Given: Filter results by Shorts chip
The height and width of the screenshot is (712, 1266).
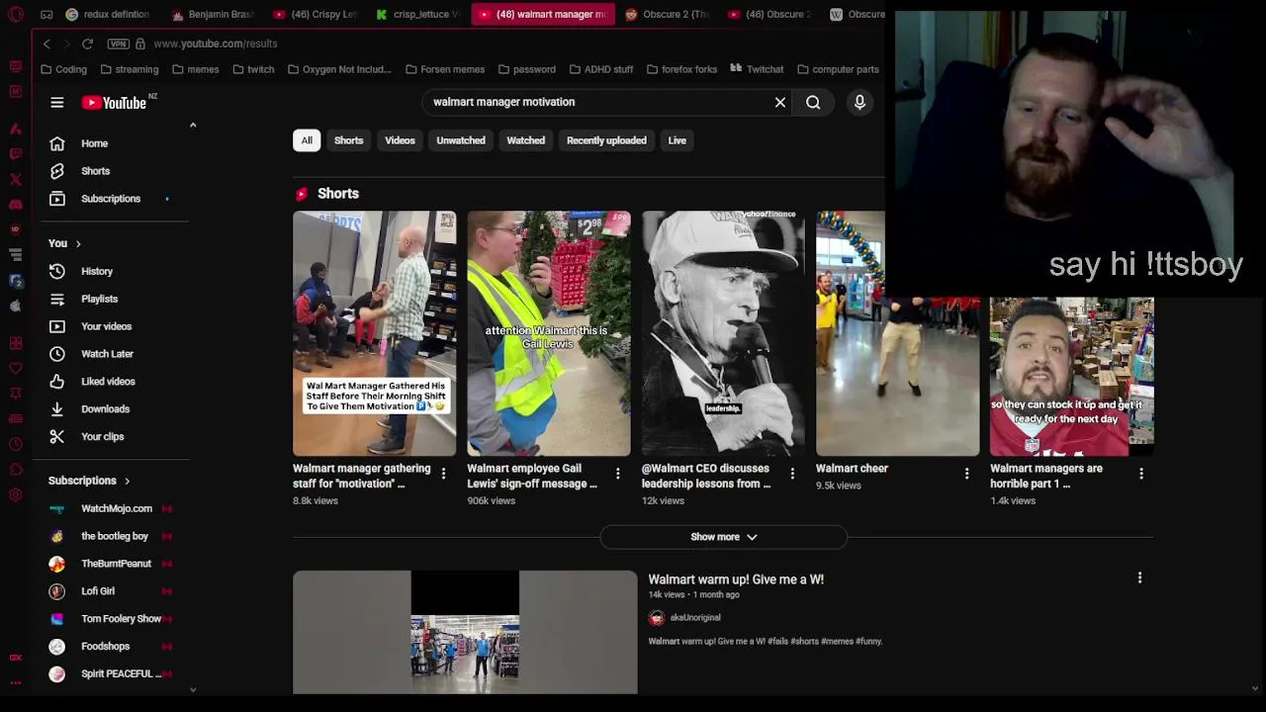Looking at the screenshot, I should 348,140.
